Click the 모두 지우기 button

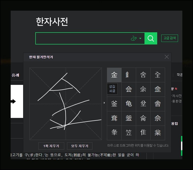coord(80,146)
